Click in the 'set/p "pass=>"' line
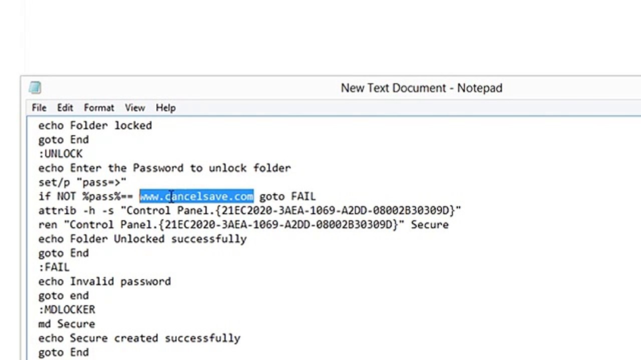 pos(83,182)
